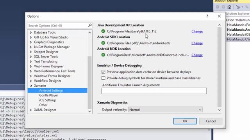250x140 pixels.
Task: Click the Android SDK path text
Action: pyautogui.click(x=138, y=43)
